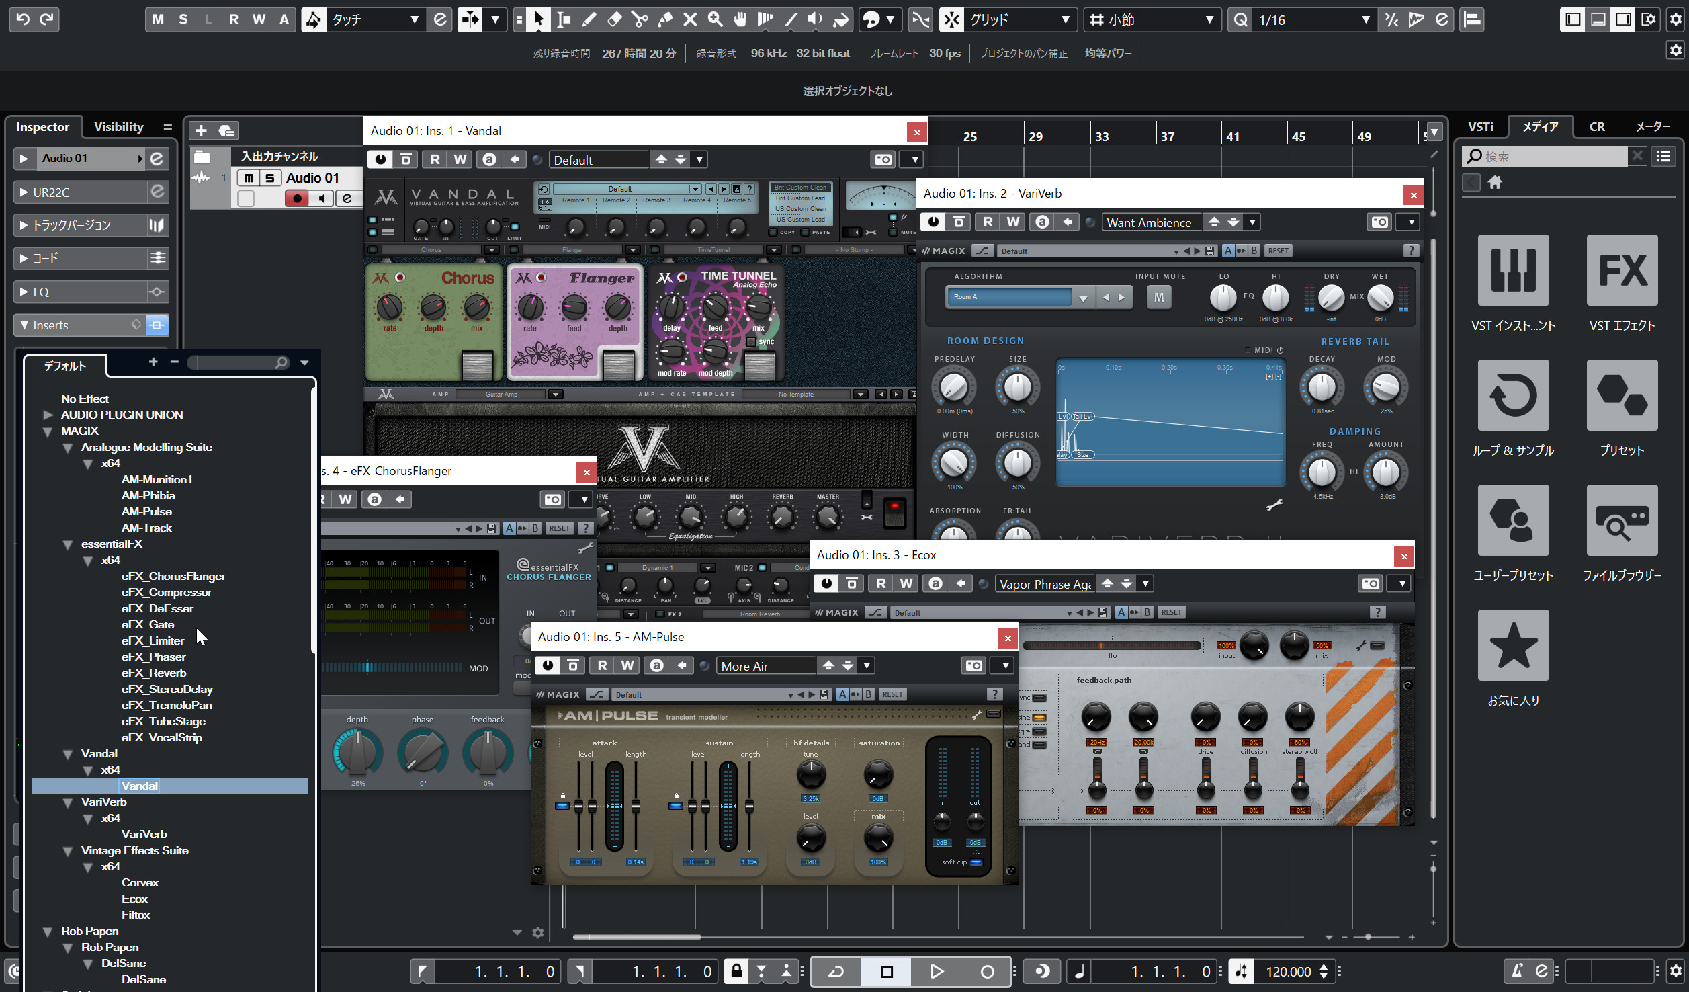Open ユーザープリセット media tile
The width and height of the screenshot is (1689, 992).
[1513, 520]
